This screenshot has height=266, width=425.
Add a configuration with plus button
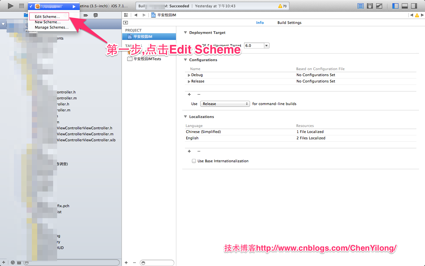coord(189,94)
